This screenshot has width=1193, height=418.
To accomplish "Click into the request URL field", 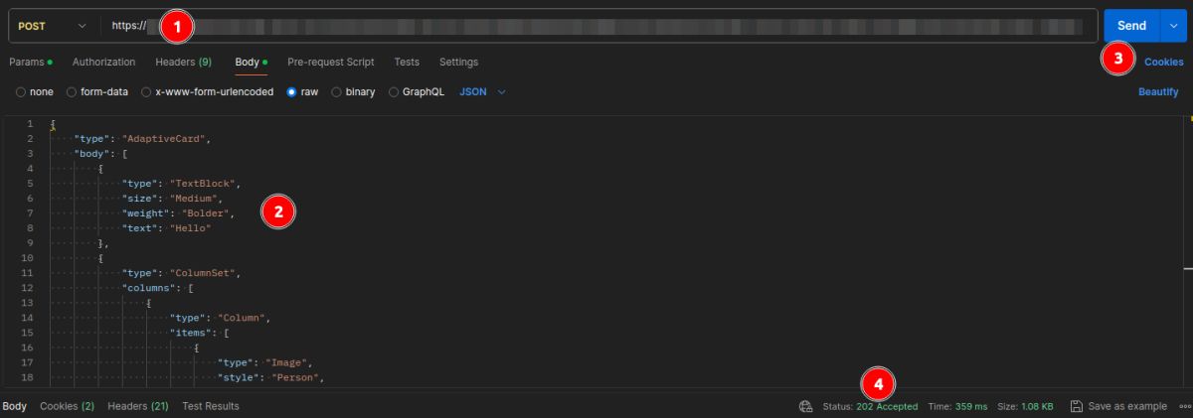I will point(599,26).
